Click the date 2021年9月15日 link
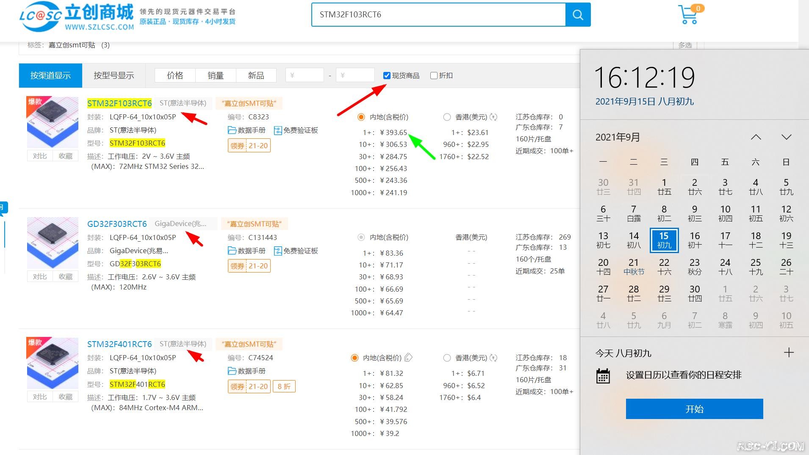809x455 pixels. pos(645,102)
